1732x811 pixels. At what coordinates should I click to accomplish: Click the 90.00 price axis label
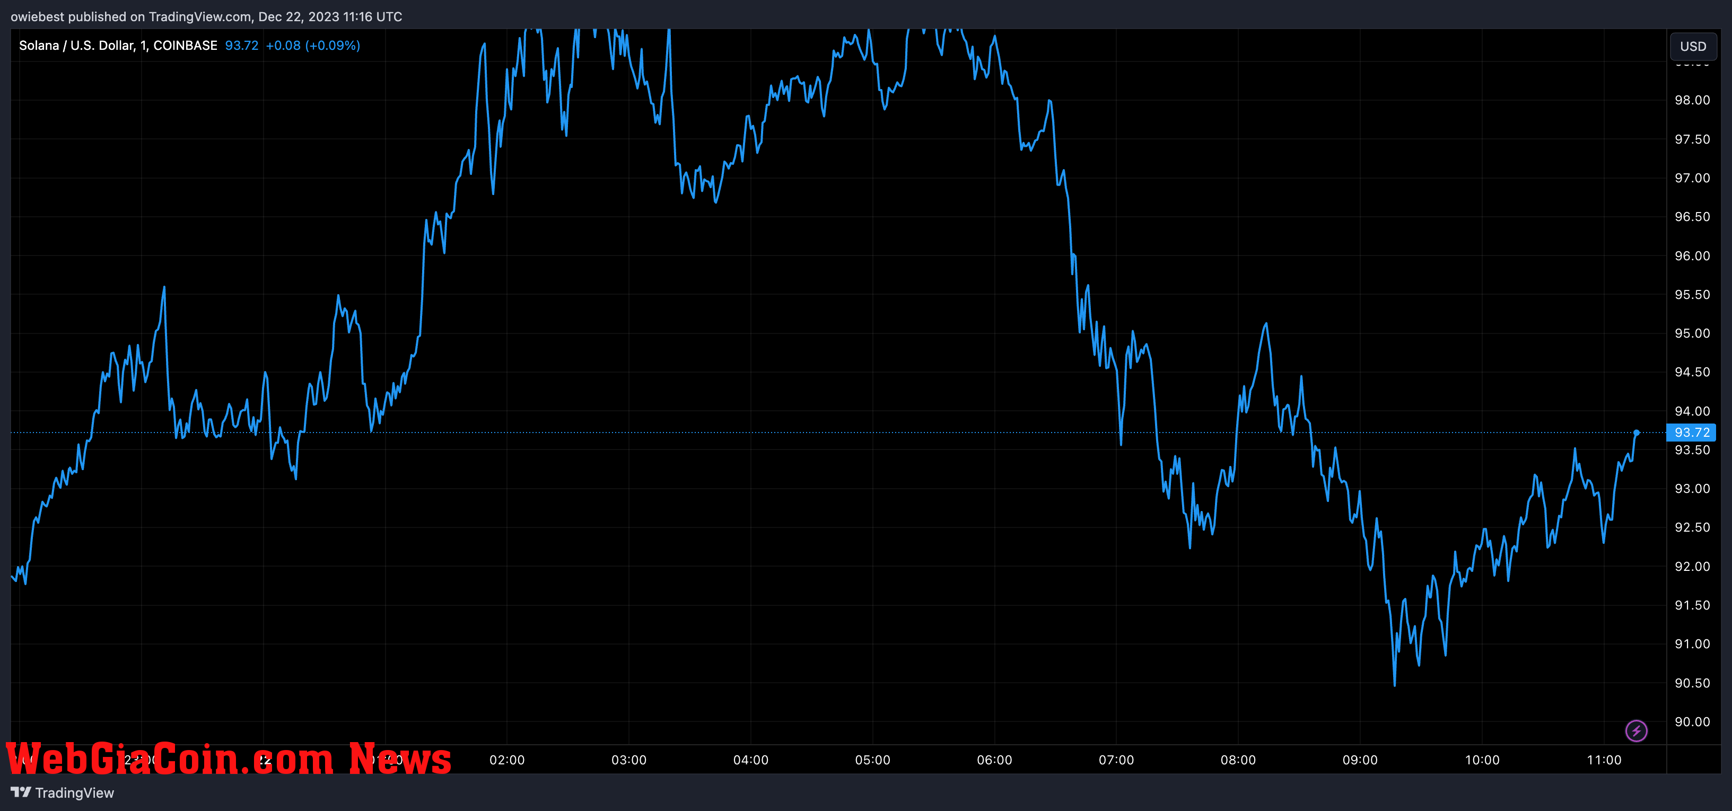point(1692,721)
